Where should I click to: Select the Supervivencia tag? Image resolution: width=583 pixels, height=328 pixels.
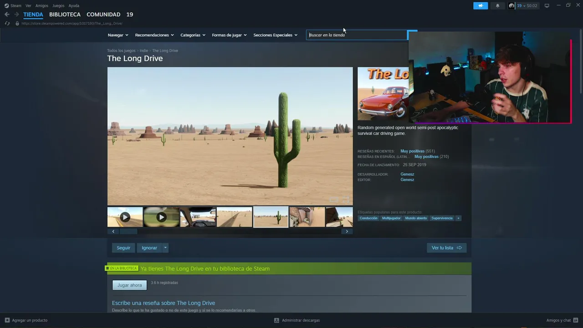tap(442, 218)
